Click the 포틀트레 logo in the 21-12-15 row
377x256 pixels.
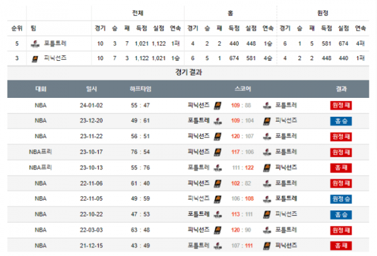(x=218, y=246)
